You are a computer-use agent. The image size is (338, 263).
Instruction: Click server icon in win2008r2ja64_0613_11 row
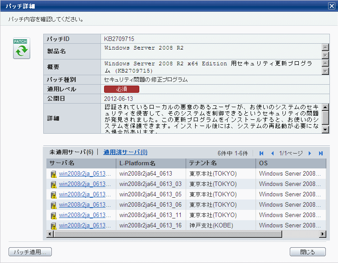coord(54,215)
